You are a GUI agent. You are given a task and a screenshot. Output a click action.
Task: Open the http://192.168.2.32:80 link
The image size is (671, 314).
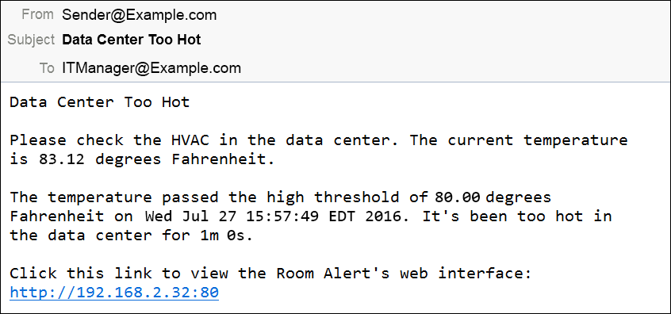(114, 292)
